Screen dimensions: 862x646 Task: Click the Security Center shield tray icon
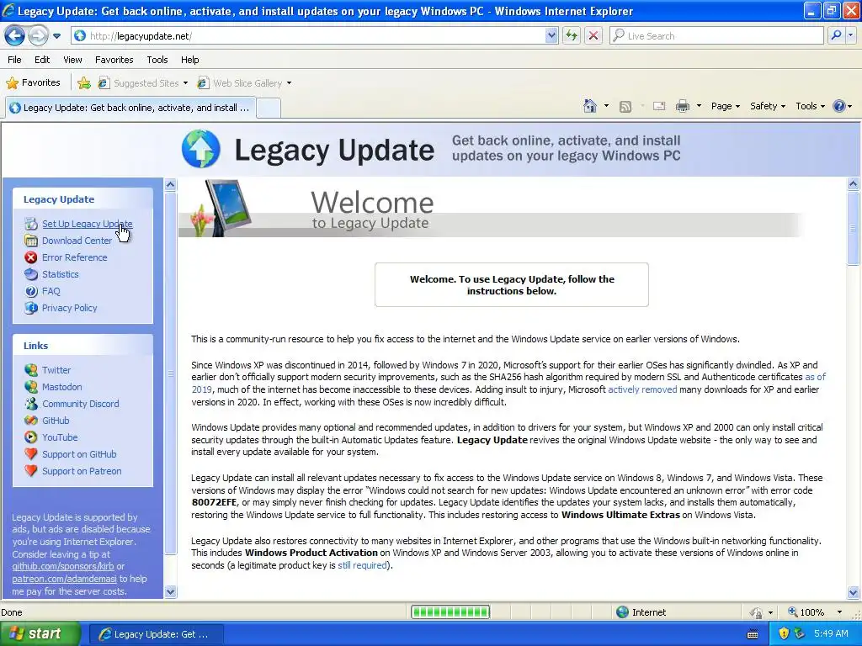[x=784, y=634]
